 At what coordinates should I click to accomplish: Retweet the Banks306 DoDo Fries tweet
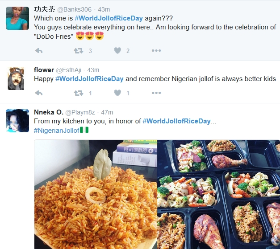click(x=79, y=51)
